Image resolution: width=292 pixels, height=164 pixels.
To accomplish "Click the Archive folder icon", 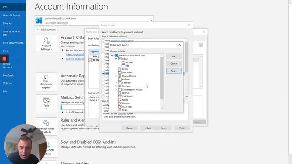I will (x=120, y=79).
